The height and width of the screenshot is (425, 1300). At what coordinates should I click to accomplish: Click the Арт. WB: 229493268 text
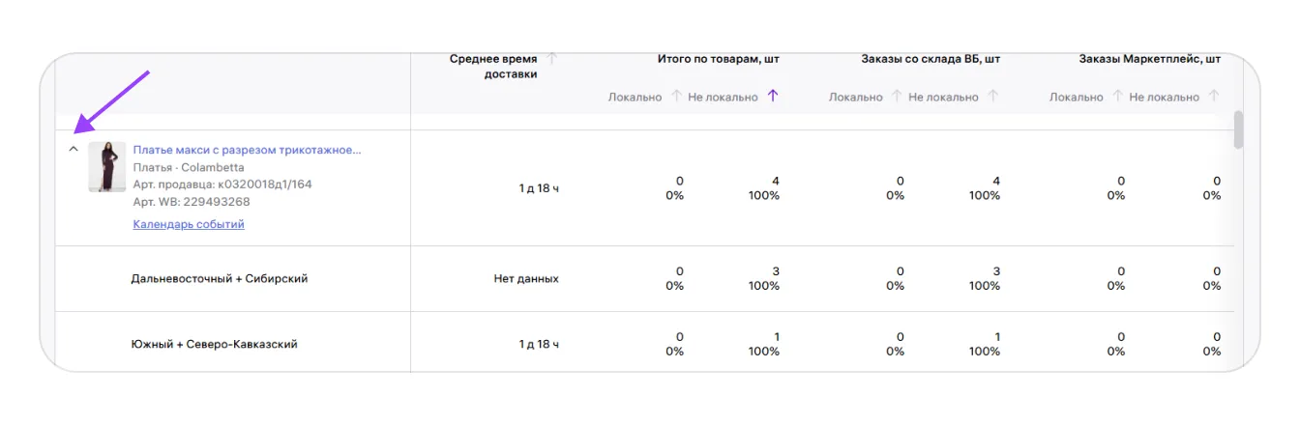[192, 202]
